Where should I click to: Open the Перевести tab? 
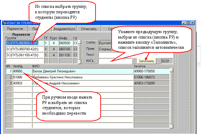15,29
